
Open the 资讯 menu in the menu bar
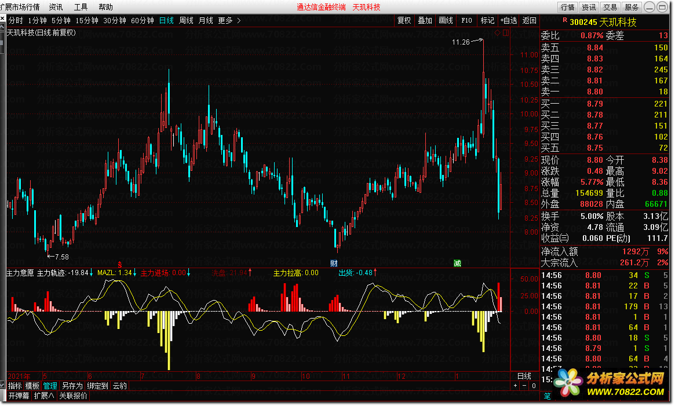pos(56,7)
